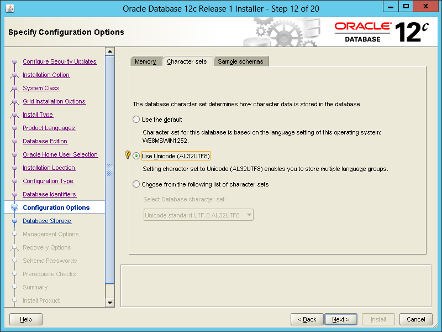Select the Use the default radio button

pyautogui.click(x=136, y=120)
